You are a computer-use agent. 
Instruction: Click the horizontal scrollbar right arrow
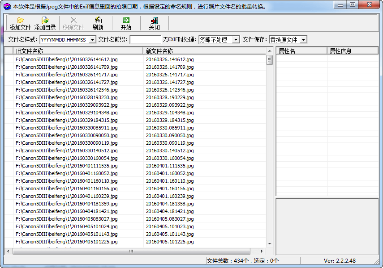tap(262, 251)
